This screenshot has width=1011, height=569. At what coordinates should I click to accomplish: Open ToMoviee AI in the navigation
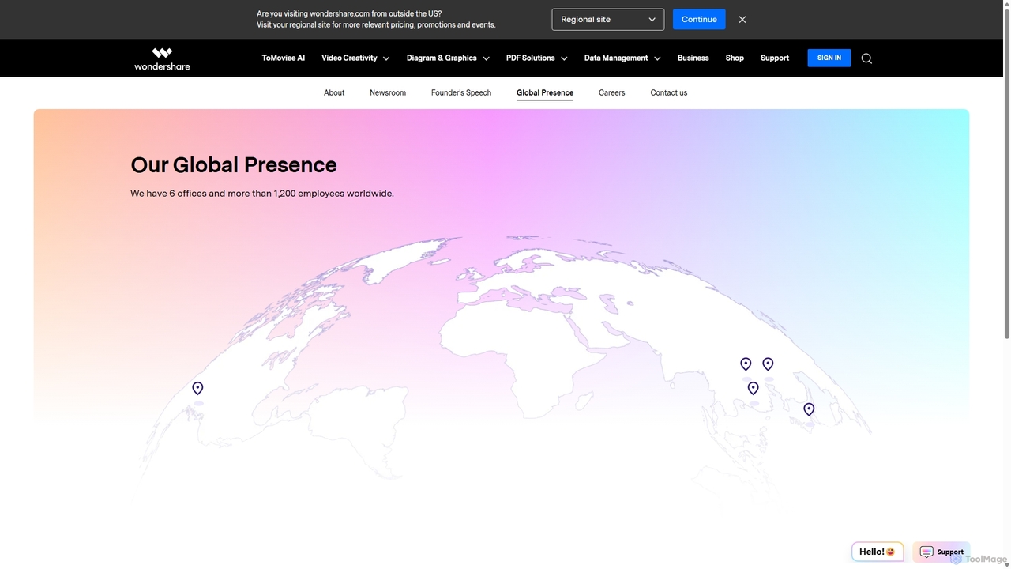284,58
